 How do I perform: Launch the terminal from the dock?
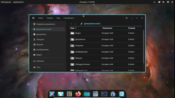click(104, 94)
